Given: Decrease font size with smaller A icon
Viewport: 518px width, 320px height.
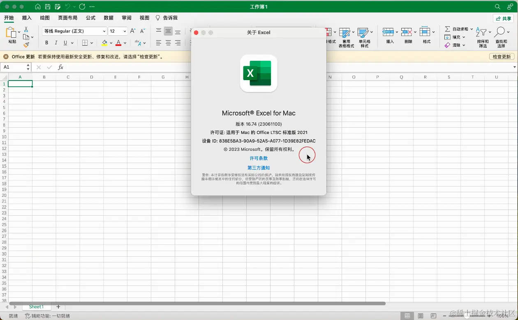Looking at the screenshot, I should [143, 31].
